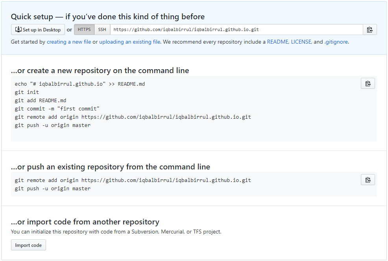Click the "git remote add origin" command
This screenshot has width=388, height=261.
(x=134, y=117)
